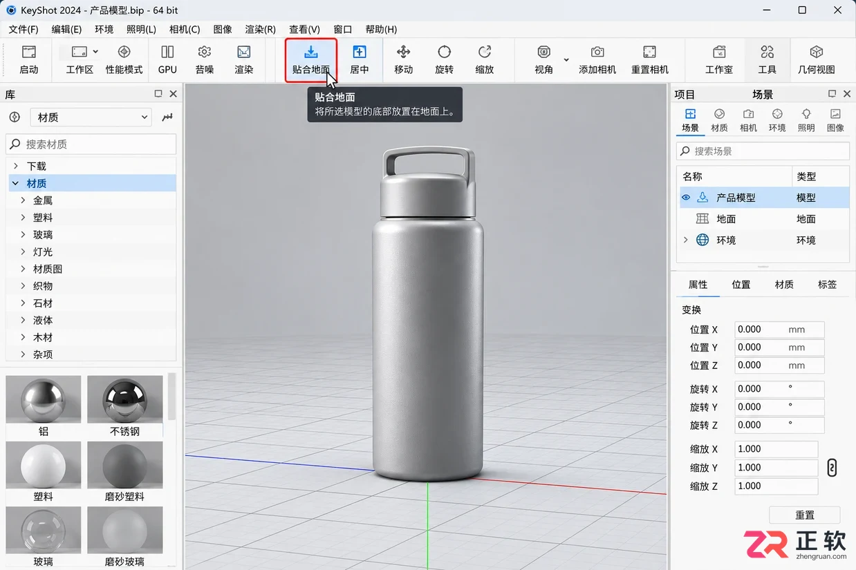Open the 工具 tools icon

tap(767, 60)
